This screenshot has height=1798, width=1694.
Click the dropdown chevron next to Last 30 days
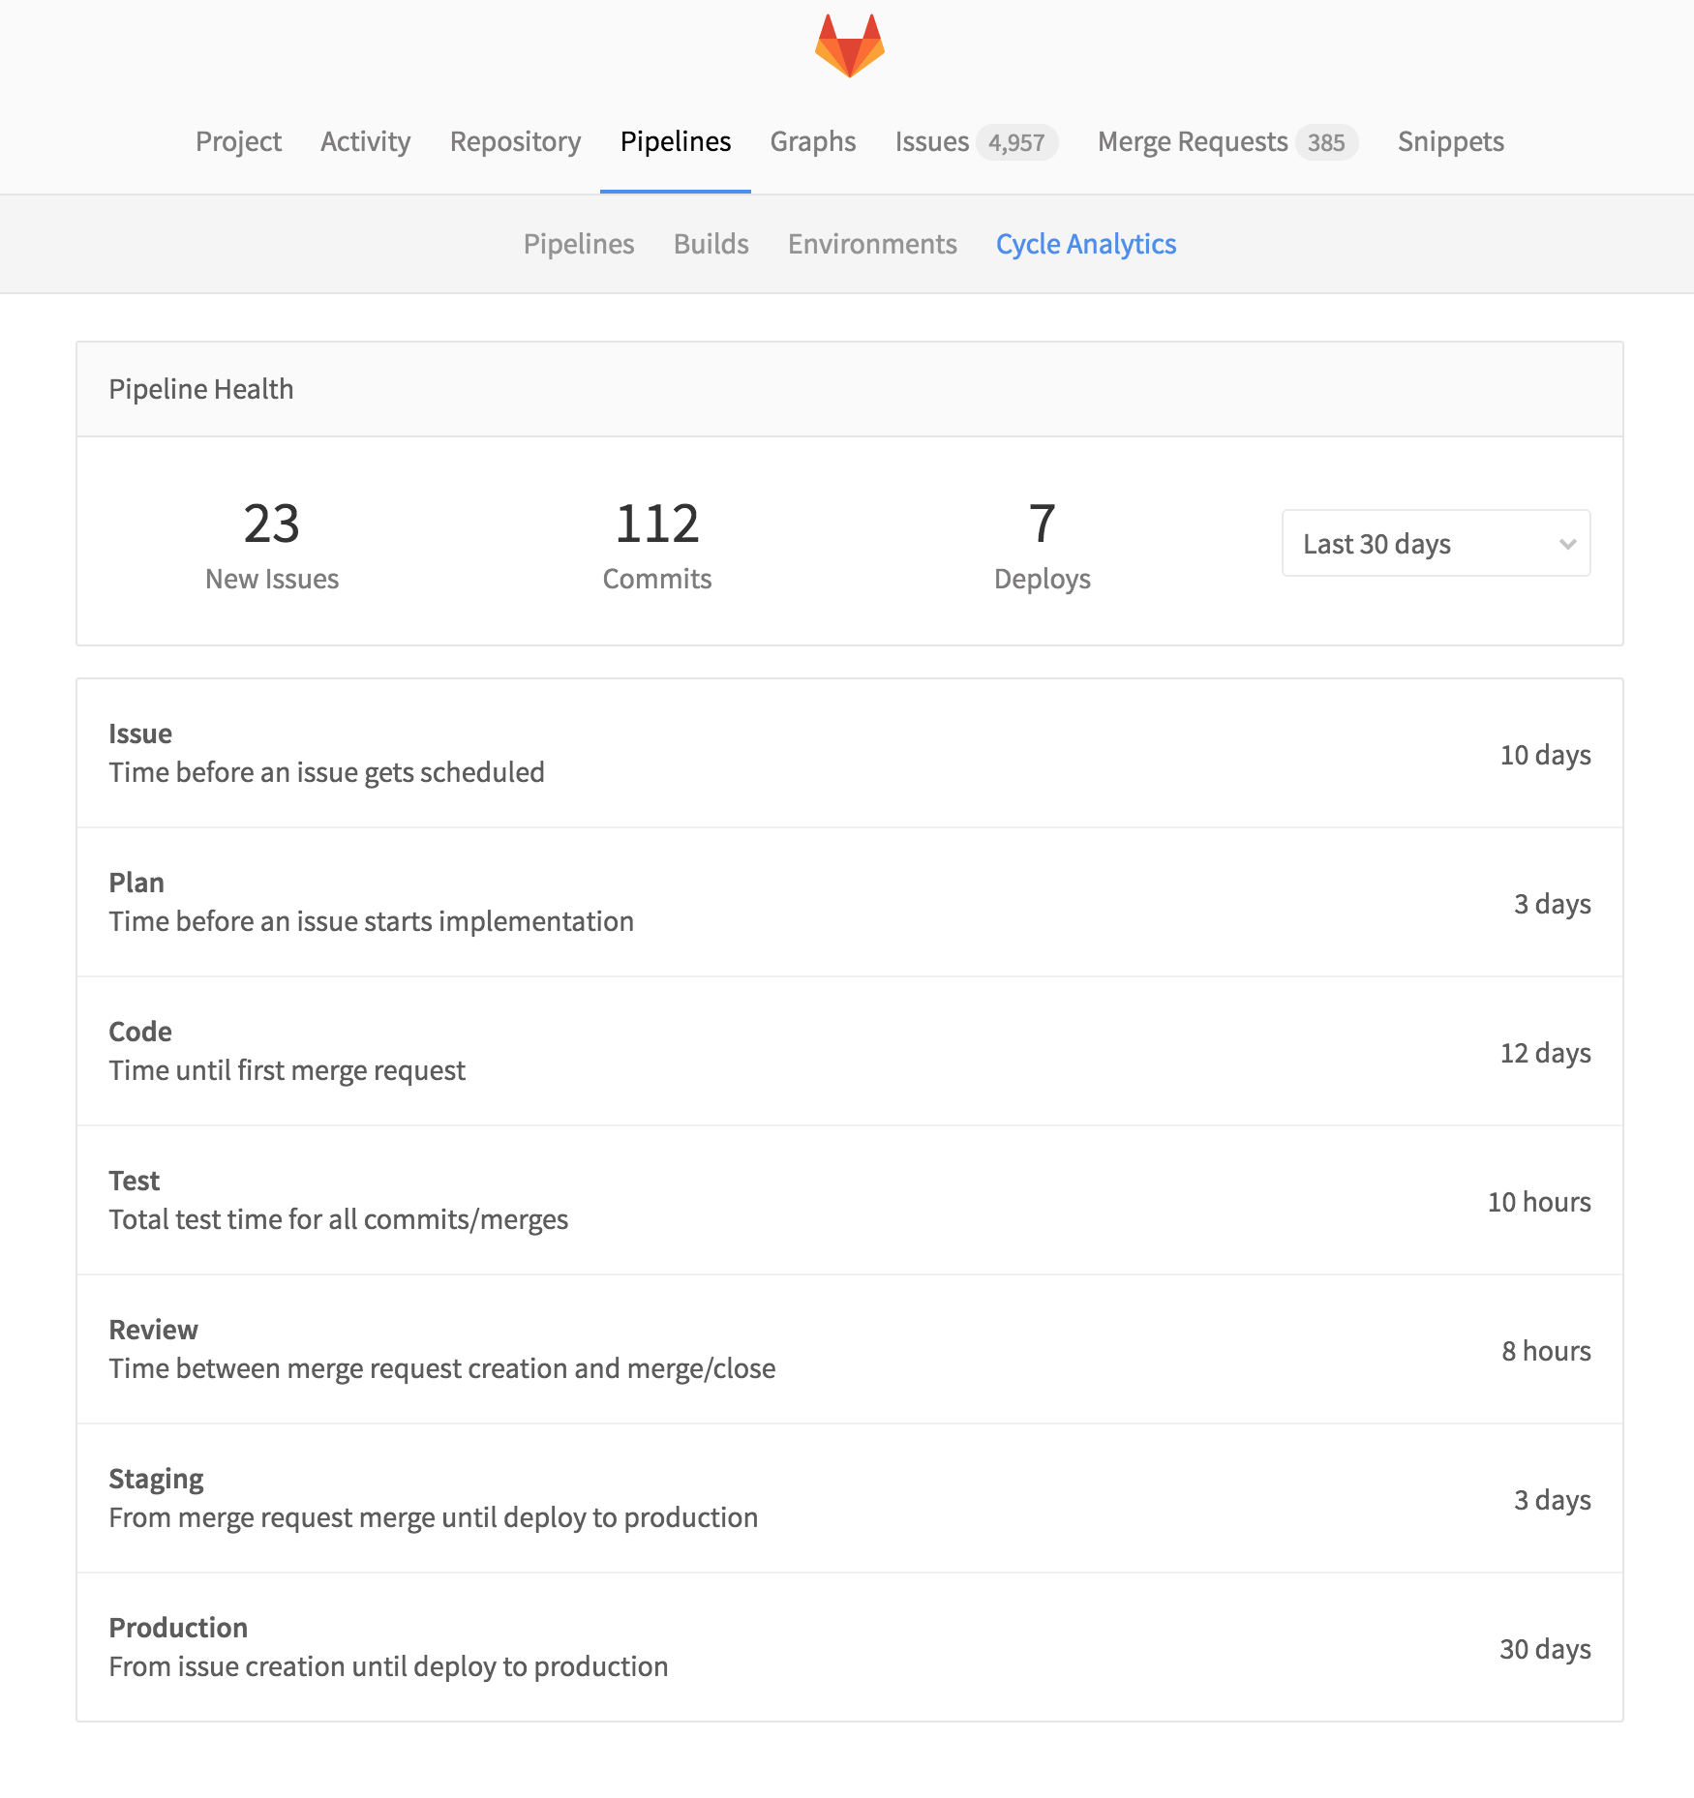(1567, 543)
